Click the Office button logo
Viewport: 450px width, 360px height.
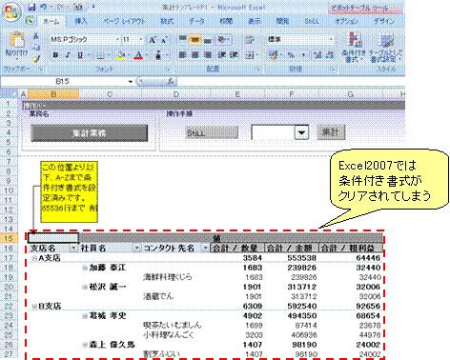pyautogui.click(x=11, y=11)
